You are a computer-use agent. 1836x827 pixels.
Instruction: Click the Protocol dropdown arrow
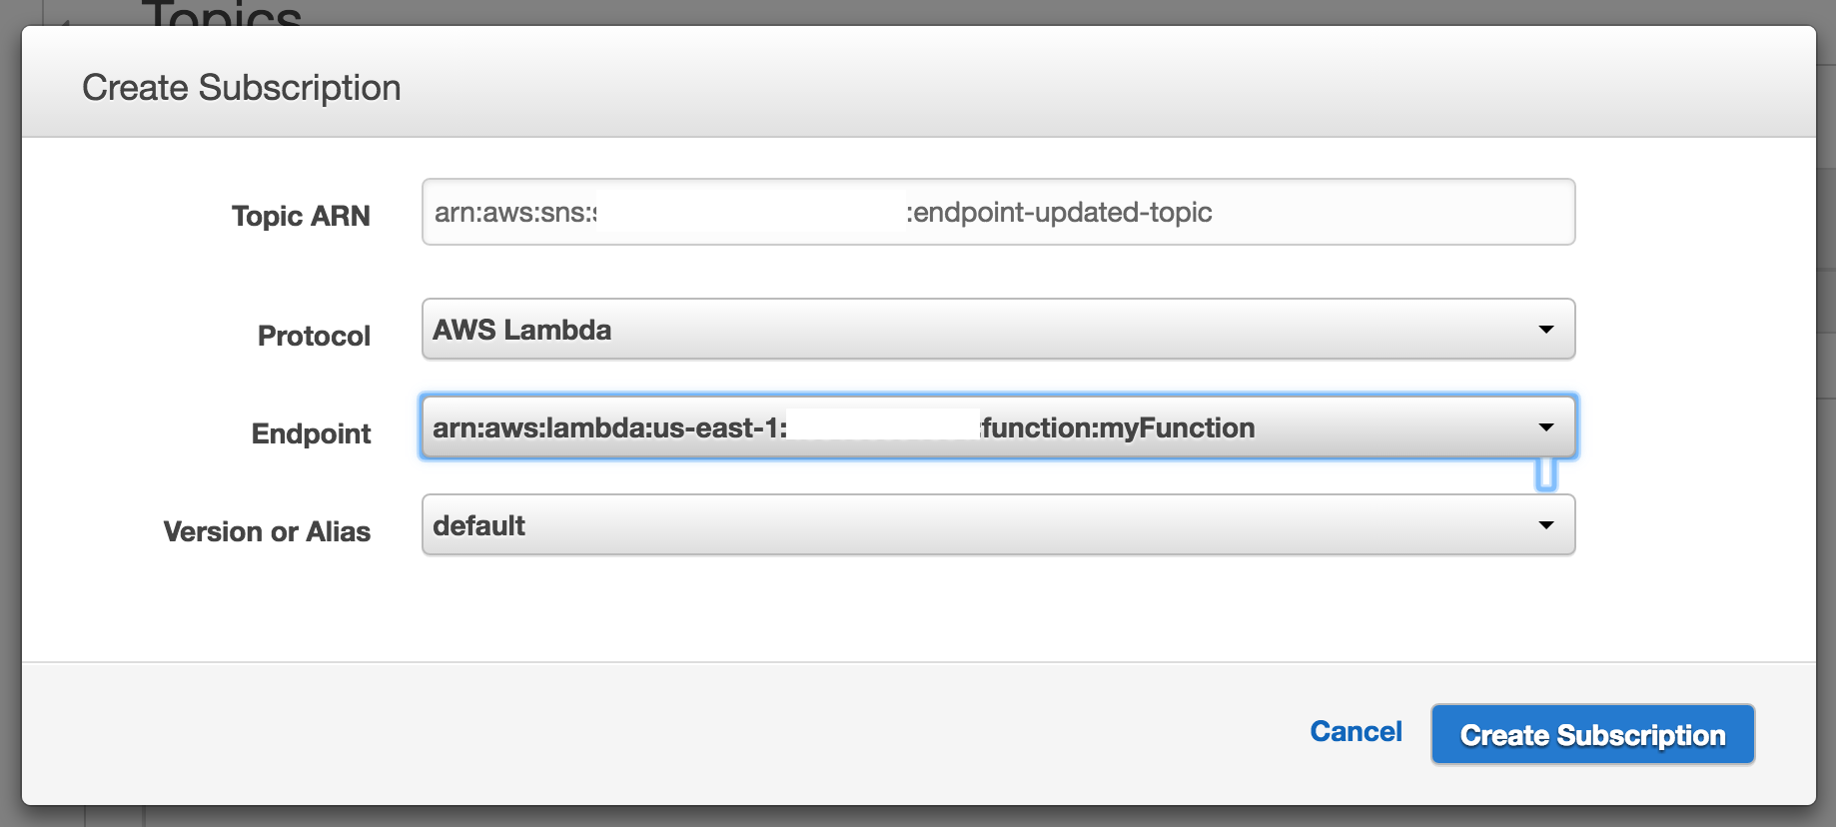coord(1546,329)
